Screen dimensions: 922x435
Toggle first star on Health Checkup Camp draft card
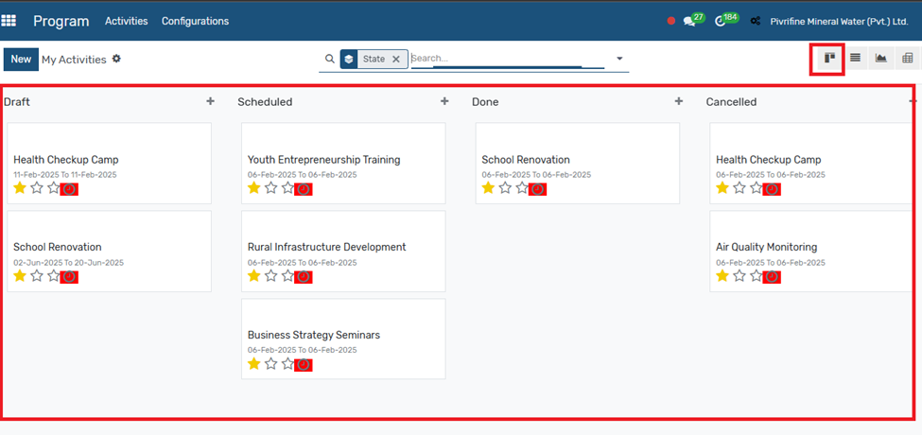[x=20, y=188]
